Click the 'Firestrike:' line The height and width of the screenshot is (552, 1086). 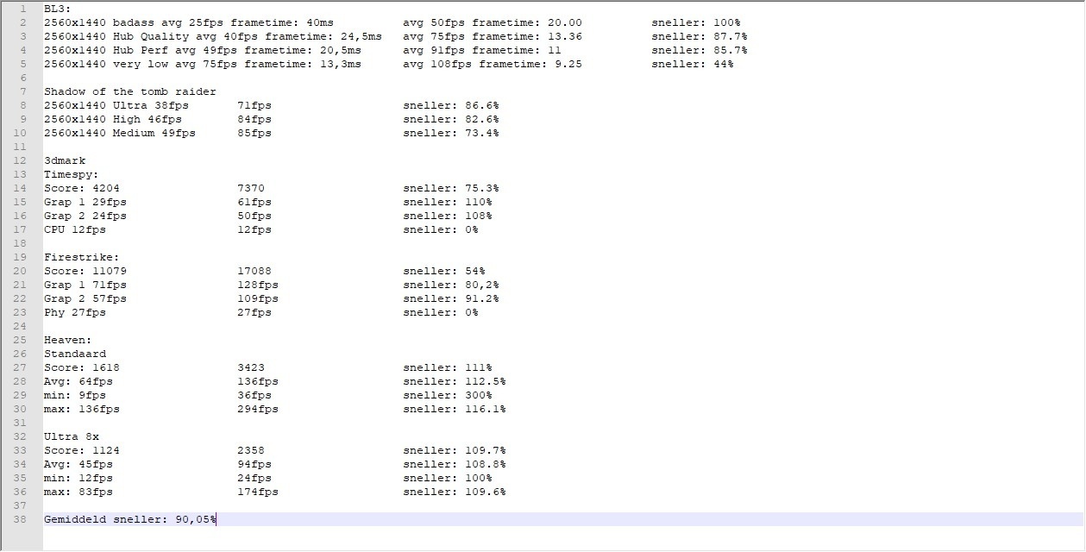pos(82,257)
